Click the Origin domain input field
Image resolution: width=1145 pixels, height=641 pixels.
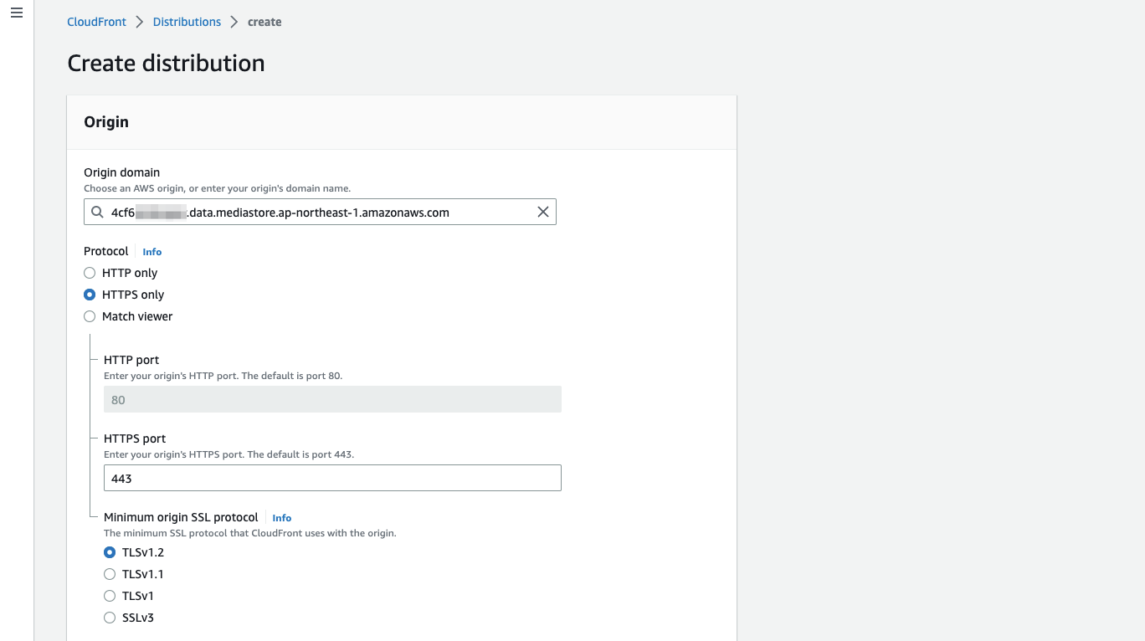(x=320, y=213)
